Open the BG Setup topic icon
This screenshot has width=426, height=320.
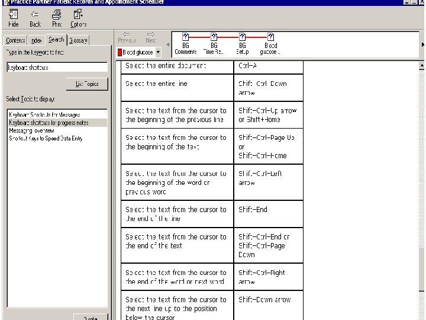point(242,43)
